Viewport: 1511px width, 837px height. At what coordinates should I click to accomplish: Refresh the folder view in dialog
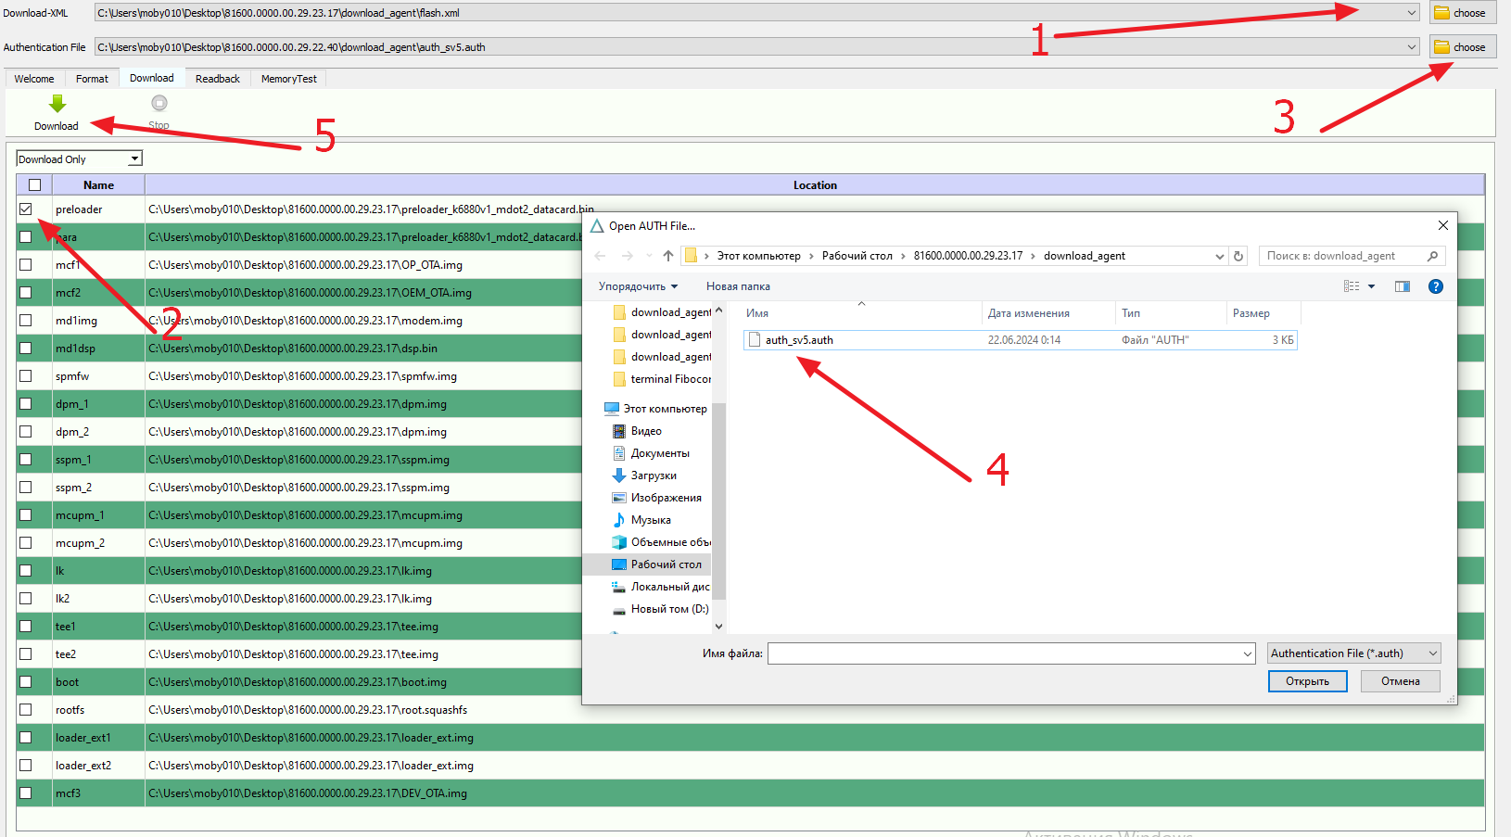pos(1238,256)
